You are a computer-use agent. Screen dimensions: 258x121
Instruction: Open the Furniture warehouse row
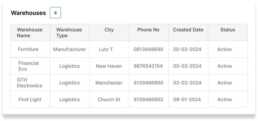coord(28,49)
